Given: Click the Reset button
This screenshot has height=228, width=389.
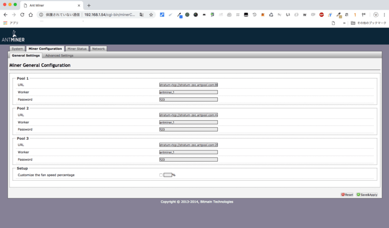Looking at the screenshot, I should tap(347, 195).
